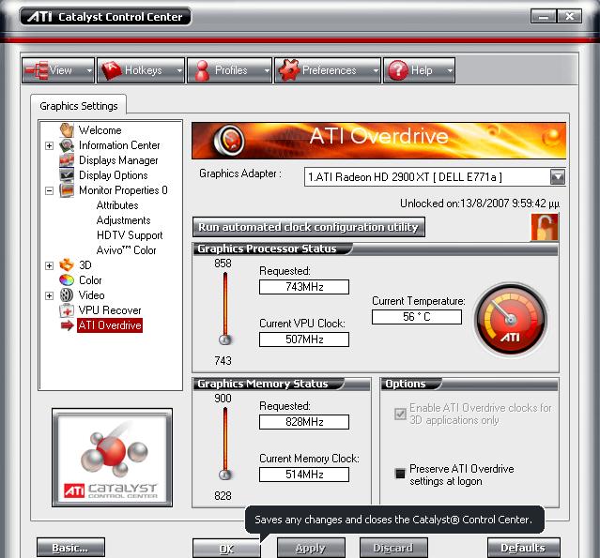Click the memory clock slider handle
The image size is (600, 558).
(225, 475)
